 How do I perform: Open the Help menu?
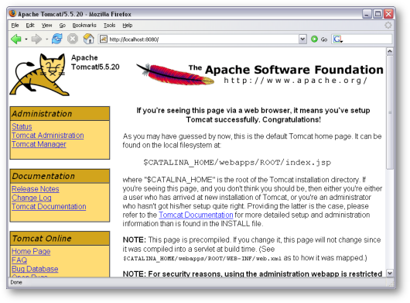click(x=128, y=25)
